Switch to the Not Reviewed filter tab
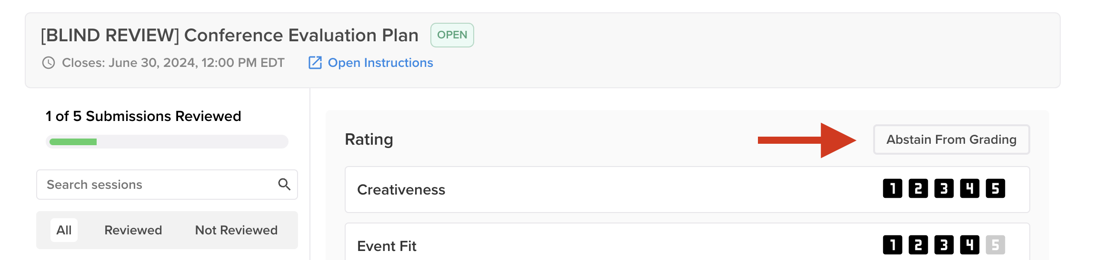 pos(236,230)
